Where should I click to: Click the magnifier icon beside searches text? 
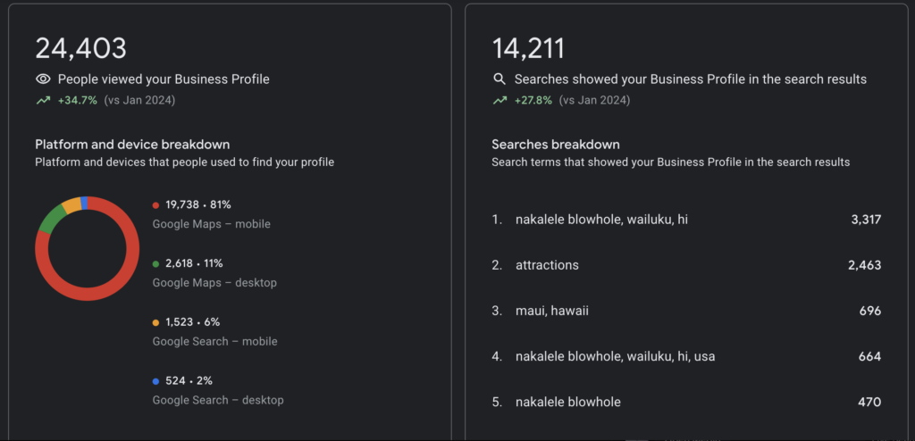click(x=499, y=79)
